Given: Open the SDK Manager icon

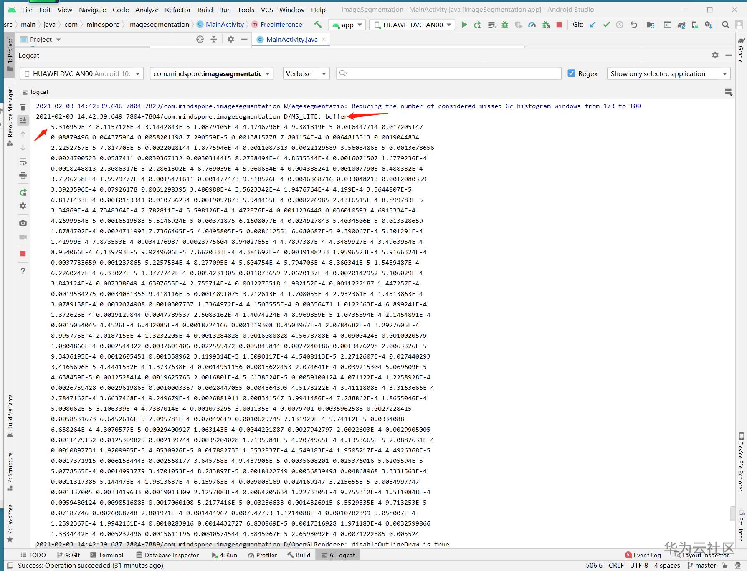Looking at the screenshot, I should (708, 25).
